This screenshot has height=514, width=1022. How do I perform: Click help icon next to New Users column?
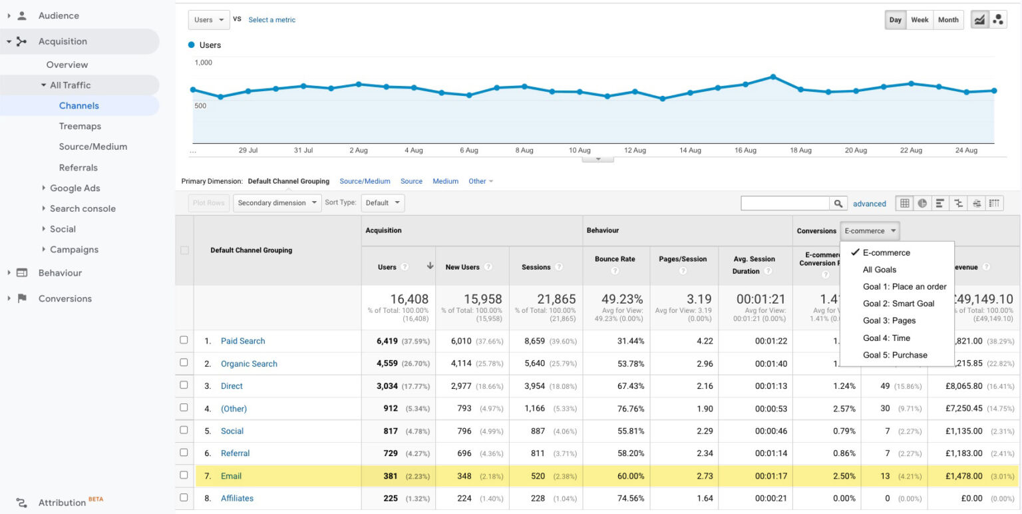pos(488,267)
